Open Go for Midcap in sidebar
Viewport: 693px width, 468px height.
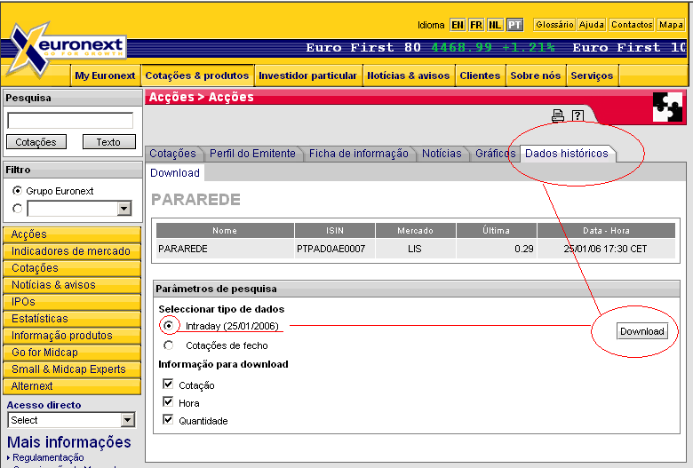[x=72, y=353]
